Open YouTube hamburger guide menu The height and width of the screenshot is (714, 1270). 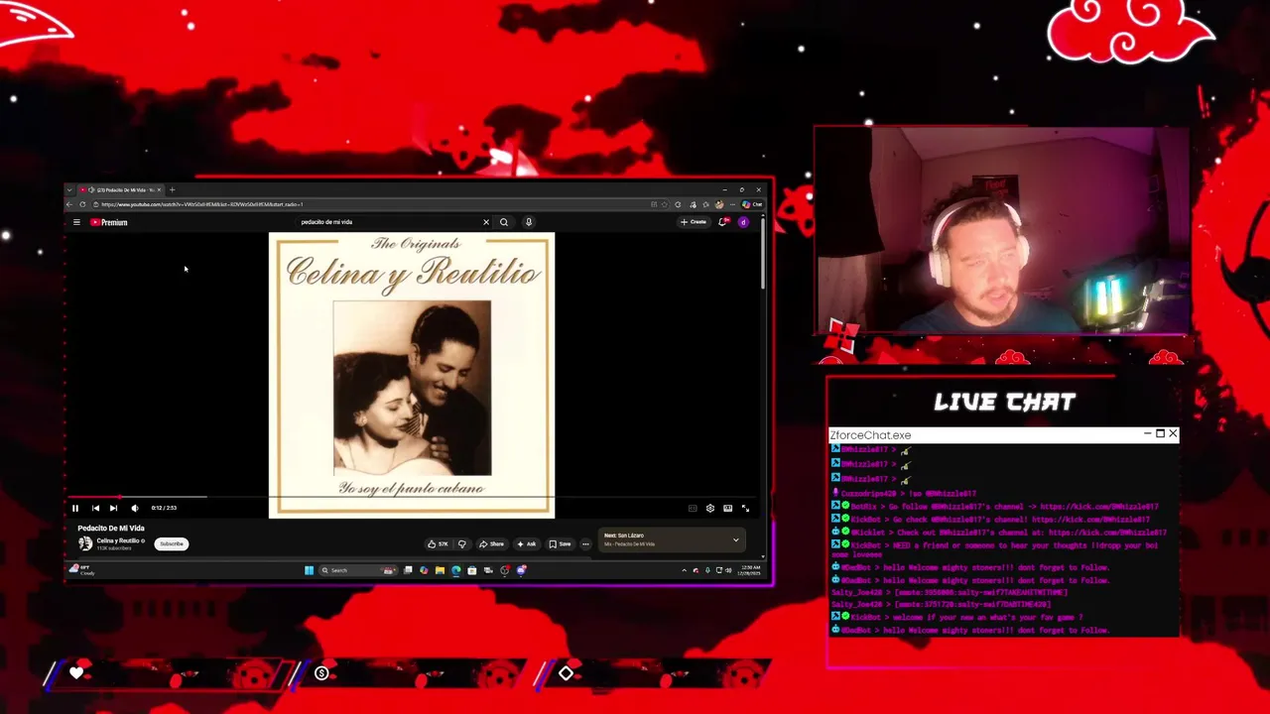[76, 222]
